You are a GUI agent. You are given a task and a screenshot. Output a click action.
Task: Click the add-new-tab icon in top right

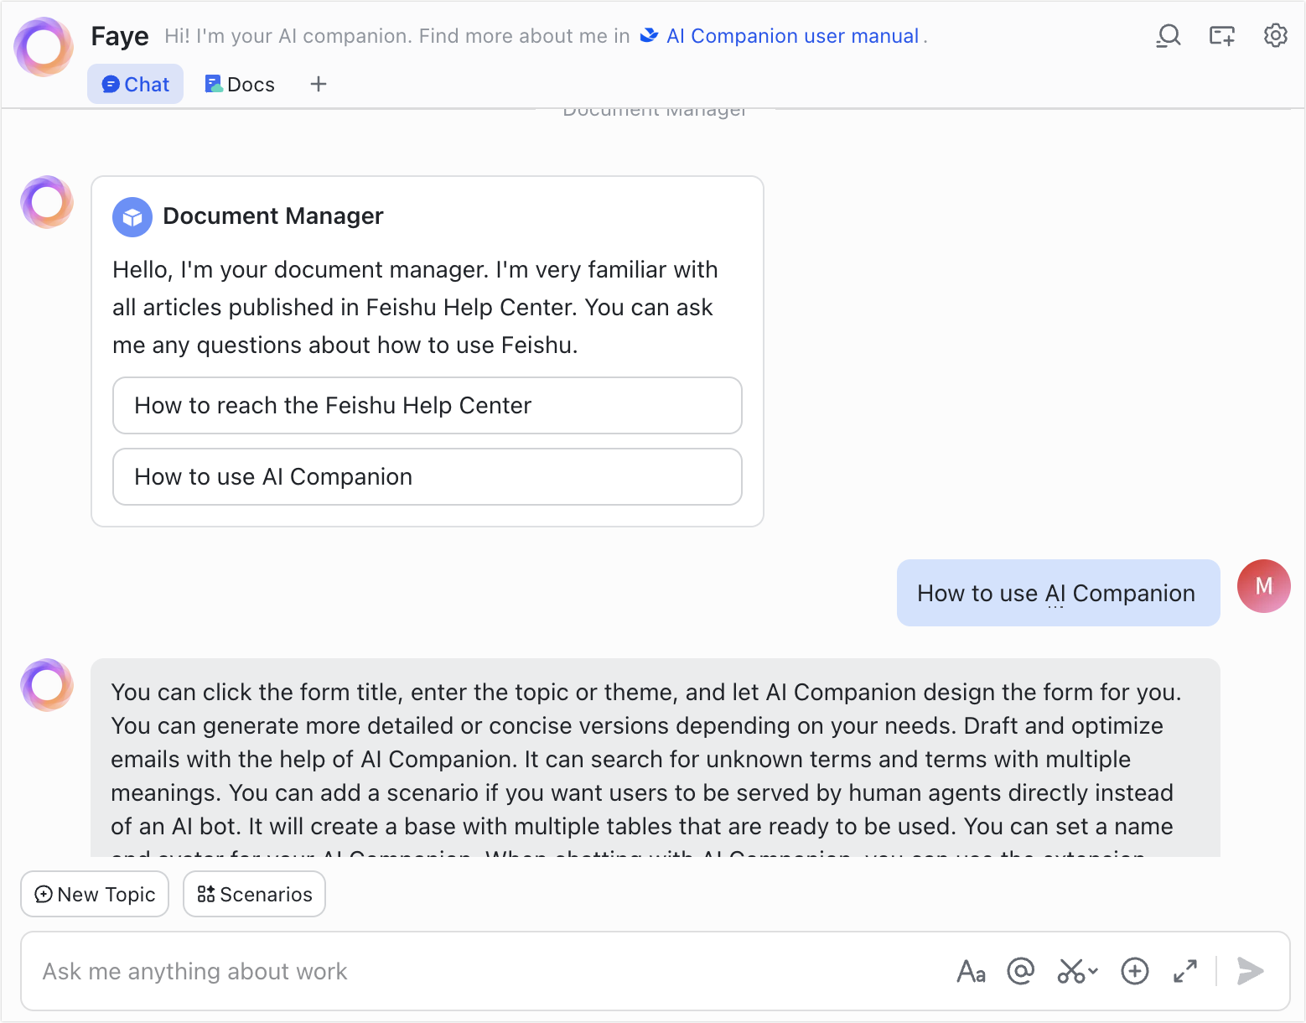coord(1221,36)
